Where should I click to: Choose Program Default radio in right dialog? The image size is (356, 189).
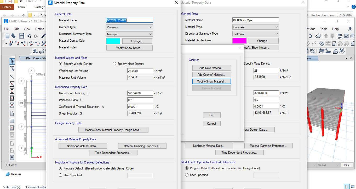point(187,168)
